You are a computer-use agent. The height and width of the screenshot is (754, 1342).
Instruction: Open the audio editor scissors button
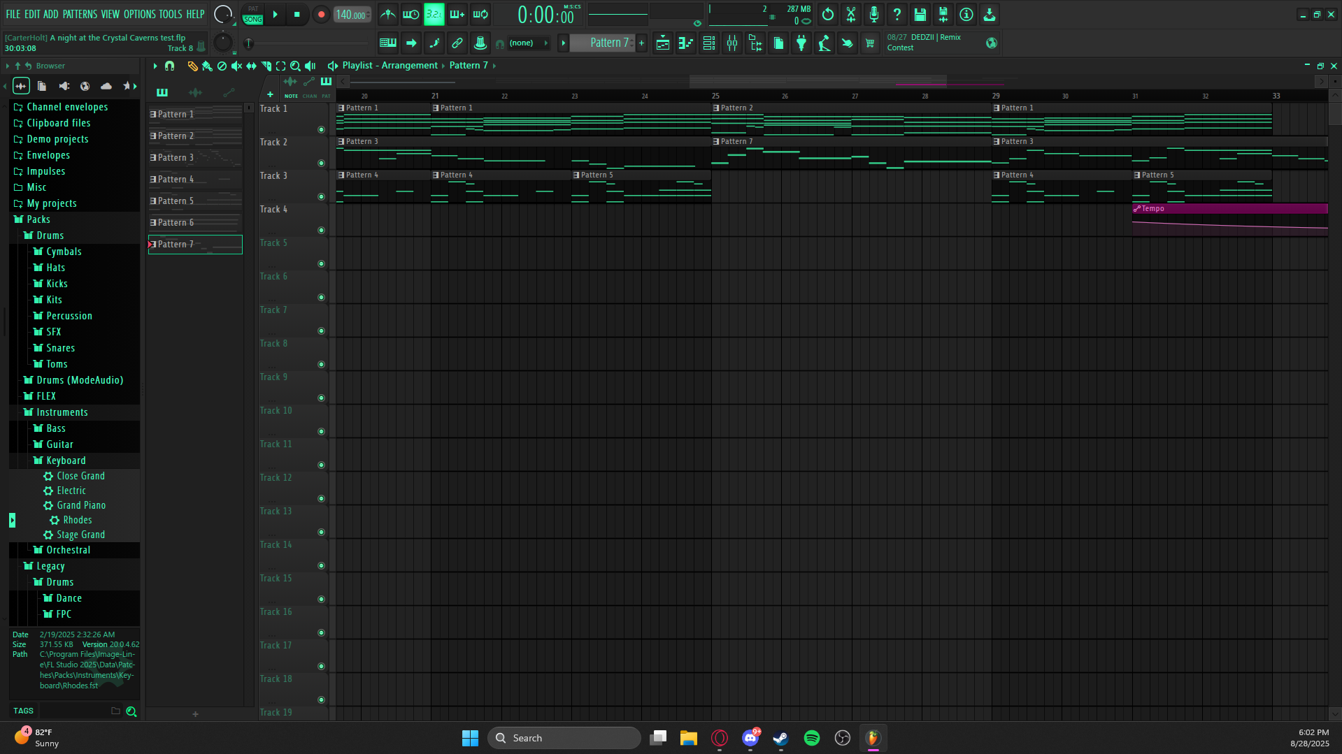851,14
